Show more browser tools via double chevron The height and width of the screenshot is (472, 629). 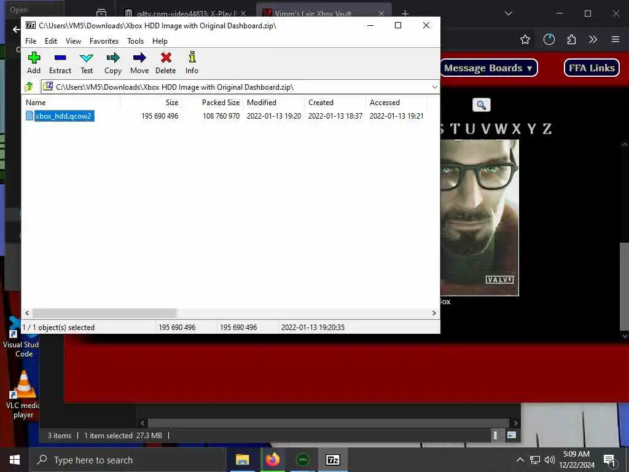pyautogui.click(x=593, y=39)
